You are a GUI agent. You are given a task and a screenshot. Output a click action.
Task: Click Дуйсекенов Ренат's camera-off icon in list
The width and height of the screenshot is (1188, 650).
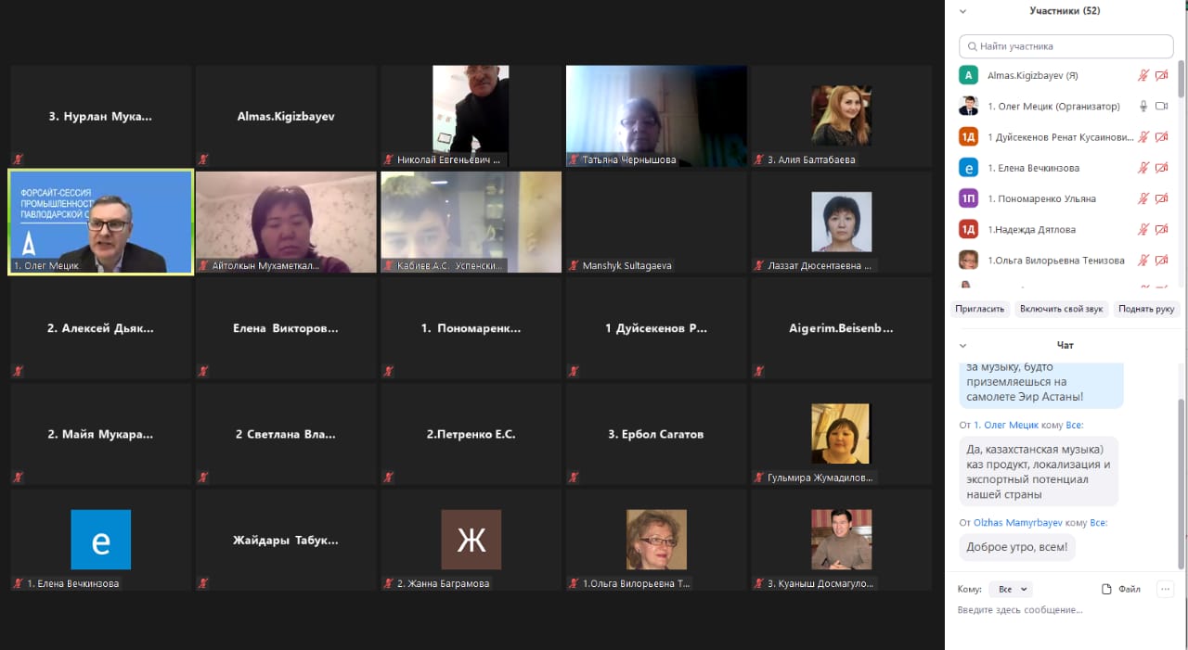pyautogui.click(x=1161, y=137)
